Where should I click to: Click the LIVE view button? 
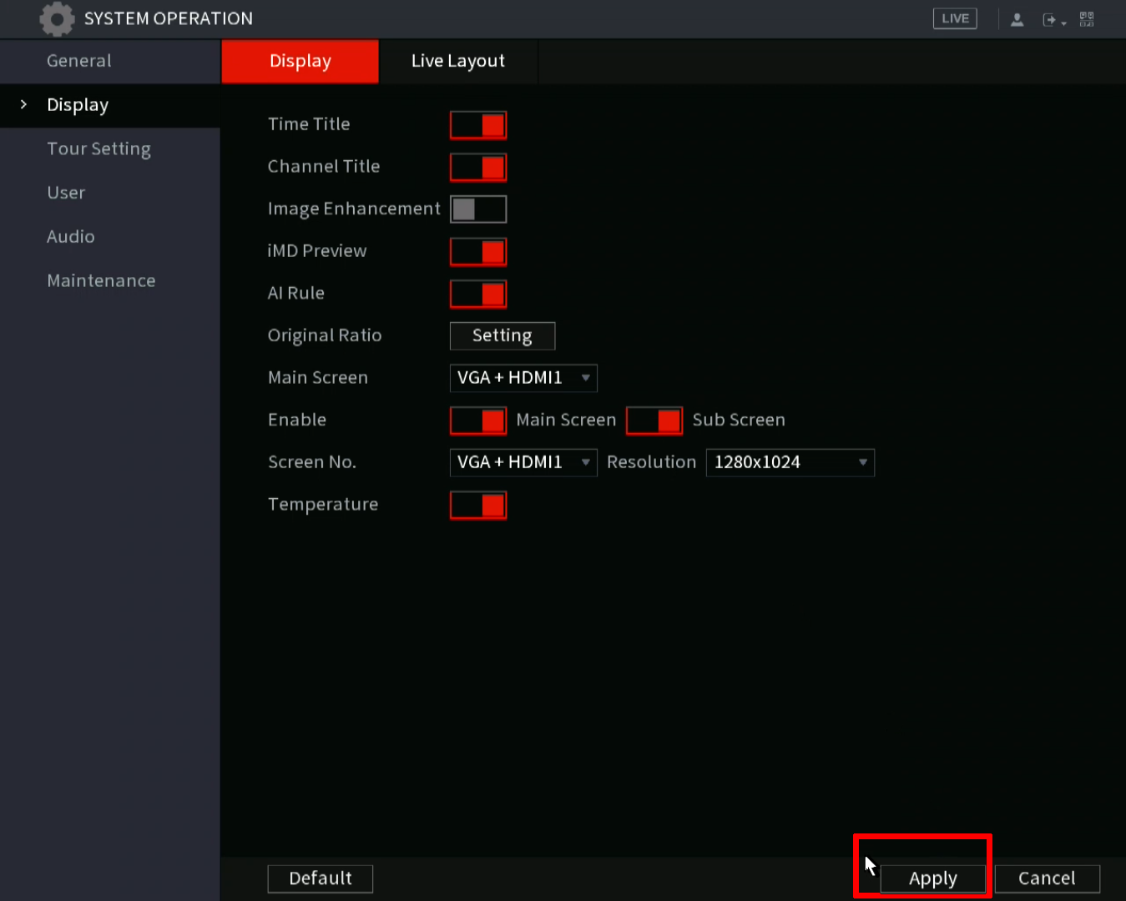tap(954, 18)
